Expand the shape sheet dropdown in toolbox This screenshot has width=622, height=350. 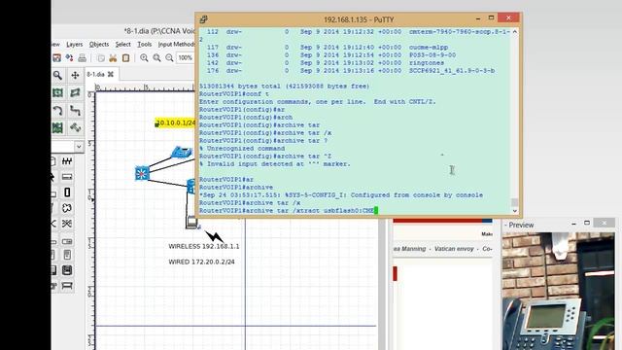[x=79, y=147]
